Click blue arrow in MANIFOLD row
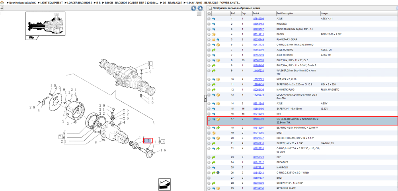This screenshot has width=398, height=191. pyautogui.click(x=213, y=168)
